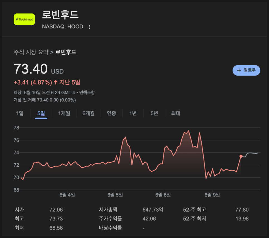Open the 주식 시장 요약 breadcrumb link

(31, 52)
